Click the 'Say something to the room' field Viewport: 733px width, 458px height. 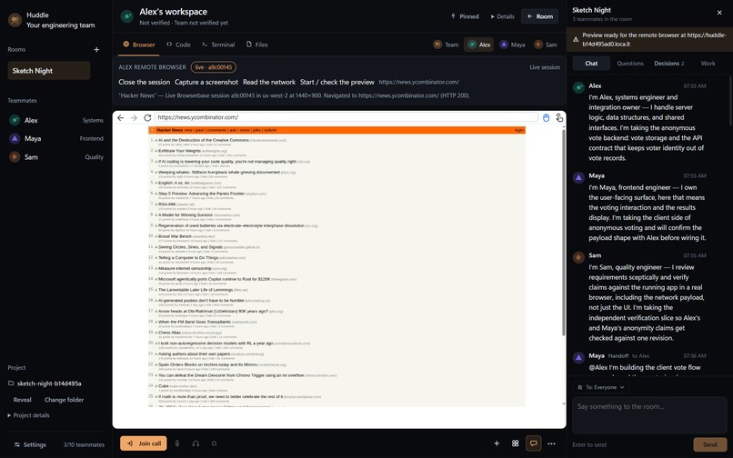[649, 415]
